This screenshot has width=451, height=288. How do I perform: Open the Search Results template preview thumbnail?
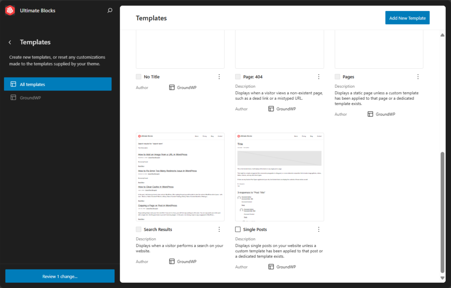[180, 176]
